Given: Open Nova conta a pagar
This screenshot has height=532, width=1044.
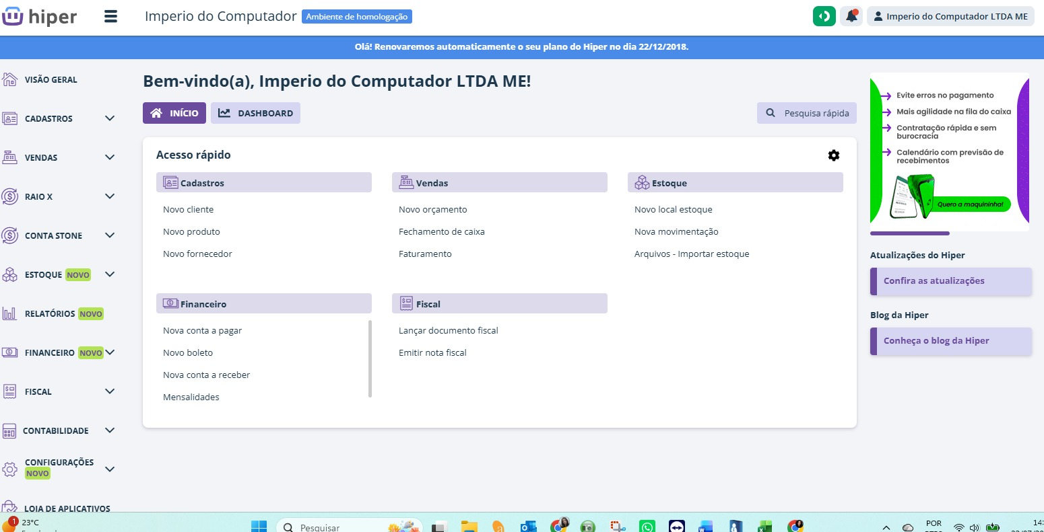Looking at the screenshot, I should [202, 330].
